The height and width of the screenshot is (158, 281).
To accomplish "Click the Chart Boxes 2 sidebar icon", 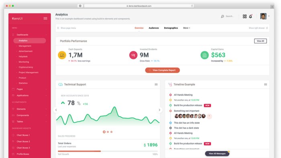I will (13, 142).
